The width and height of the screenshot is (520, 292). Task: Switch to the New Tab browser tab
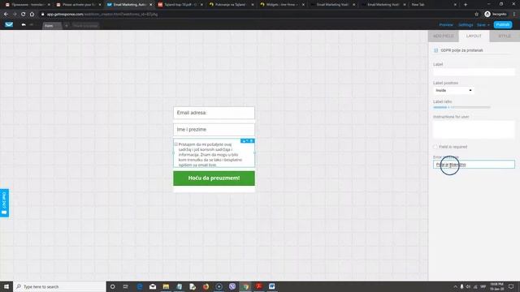tap(434, 5)
